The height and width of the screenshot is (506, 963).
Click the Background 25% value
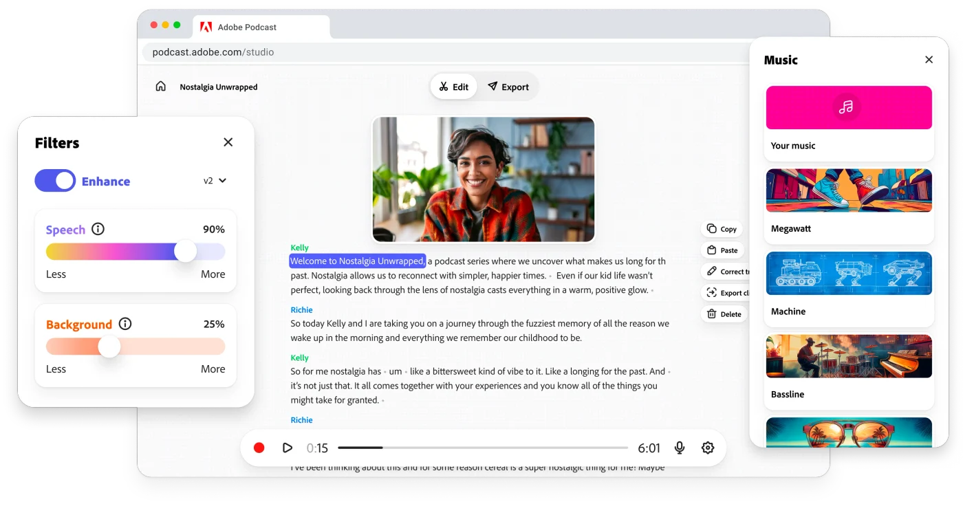coord(214,324)
